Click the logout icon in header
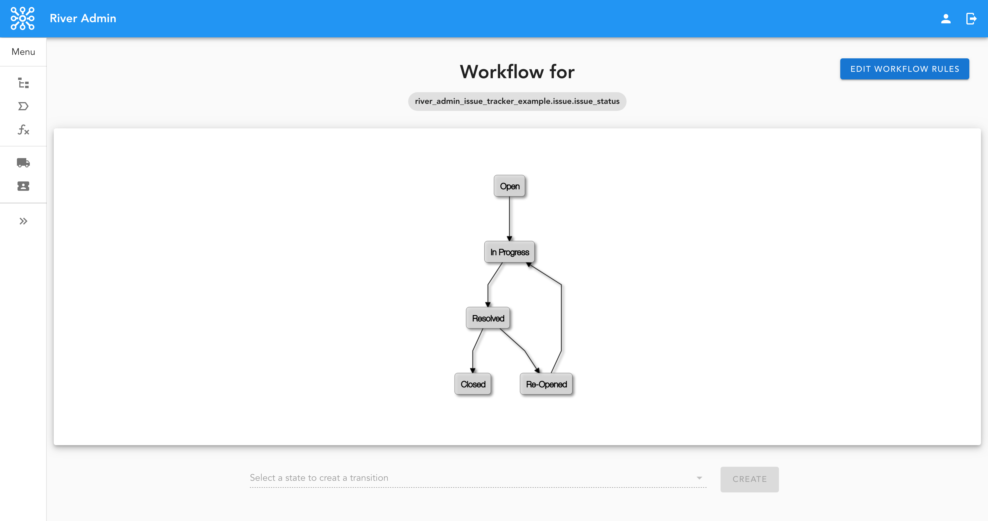Screen dimensions: 988x521 click(971, 18)
